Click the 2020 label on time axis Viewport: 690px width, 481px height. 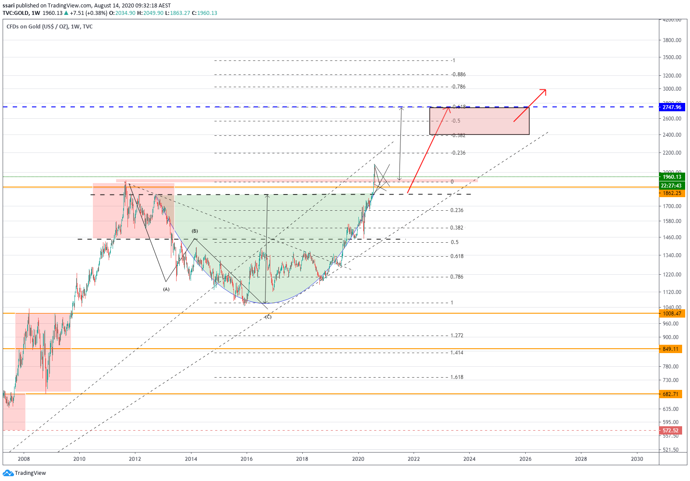[358, 459]
